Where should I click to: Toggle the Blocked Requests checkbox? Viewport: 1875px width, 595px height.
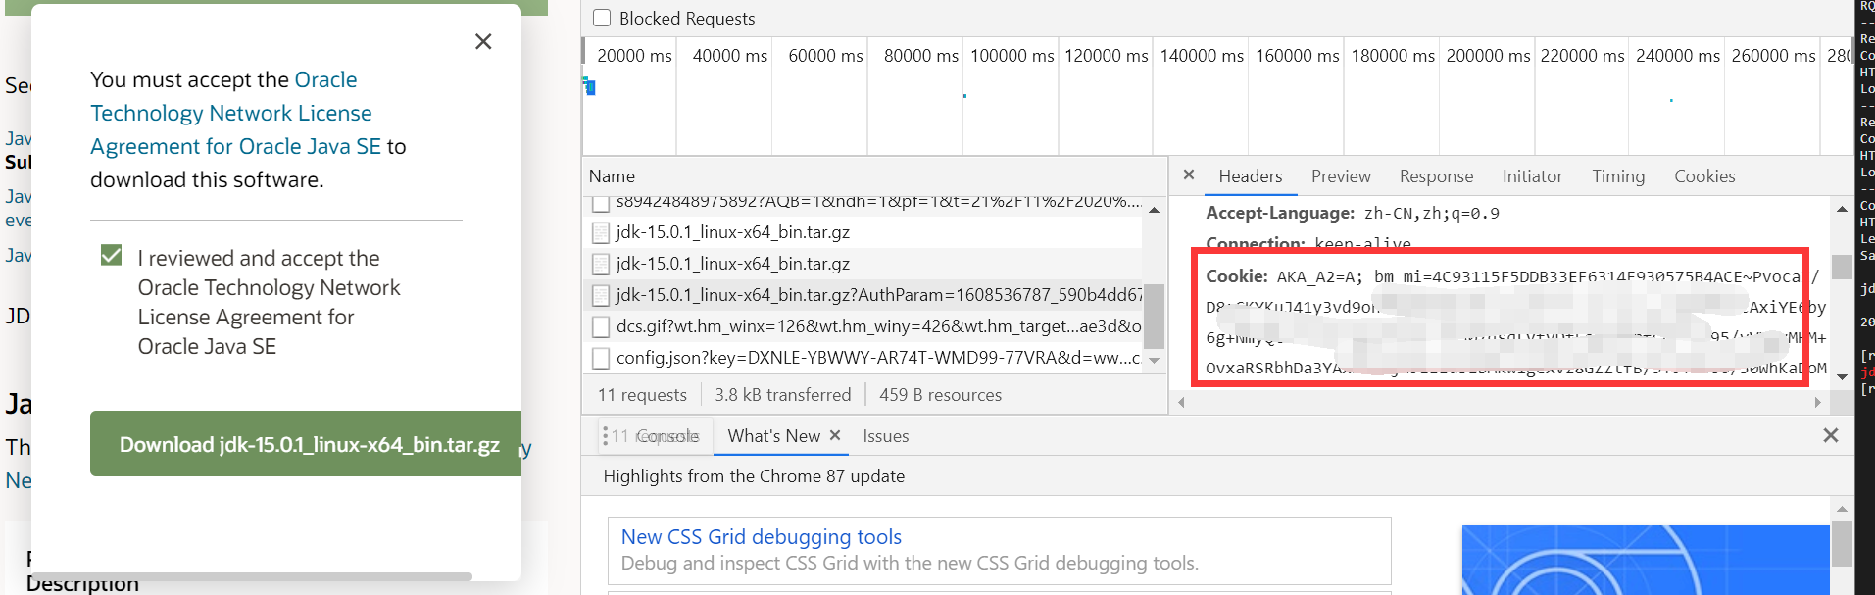(602, 18)
